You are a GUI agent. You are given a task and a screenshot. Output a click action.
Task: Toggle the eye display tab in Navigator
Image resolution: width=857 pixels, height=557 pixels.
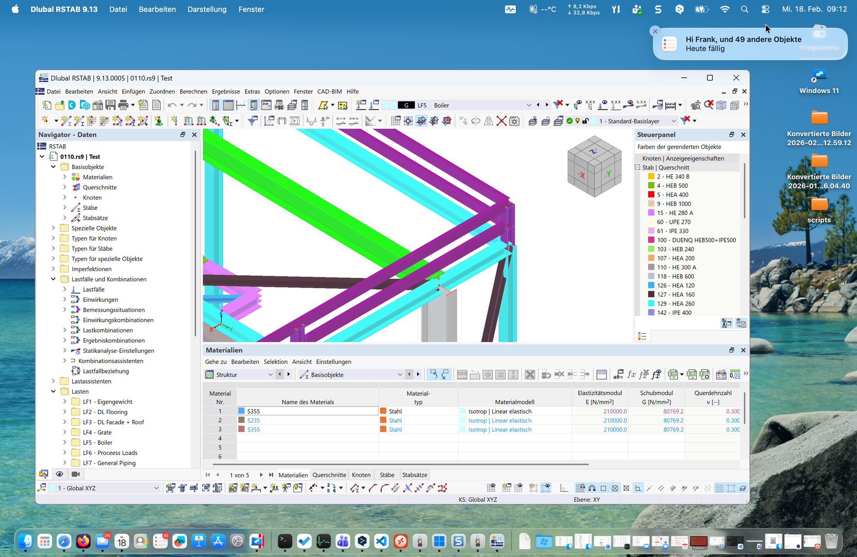tap(59, 474)
